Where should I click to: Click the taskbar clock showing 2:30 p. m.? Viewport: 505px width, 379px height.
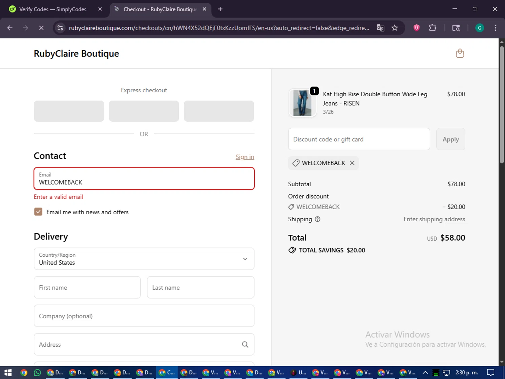pos(467,373)
